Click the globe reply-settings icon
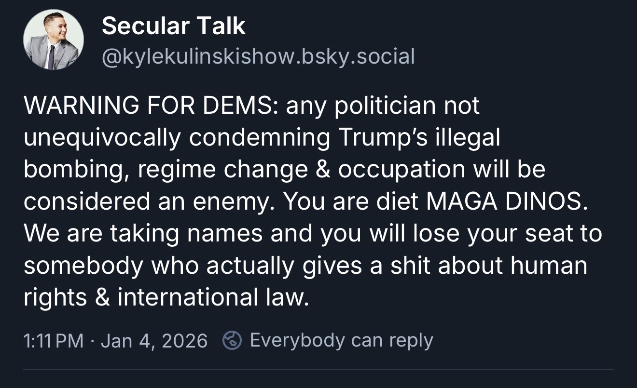This screenshot has height=388, width=637. 232,341
